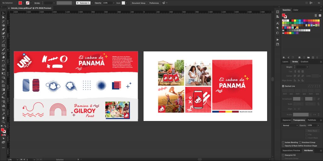Select the Type tool
The height and width of the screenshot is (161, 323).
point(3,37)
